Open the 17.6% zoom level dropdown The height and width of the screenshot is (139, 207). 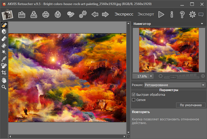click(151, 76)
